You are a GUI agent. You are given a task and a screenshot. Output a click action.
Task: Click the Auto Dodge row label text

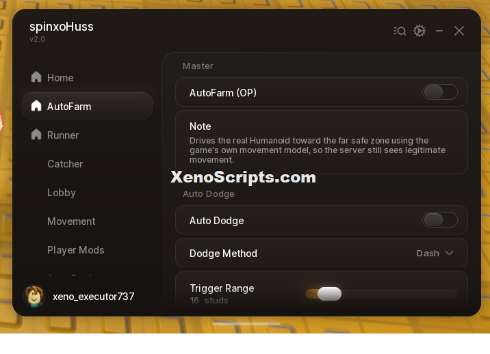[216, 221]
